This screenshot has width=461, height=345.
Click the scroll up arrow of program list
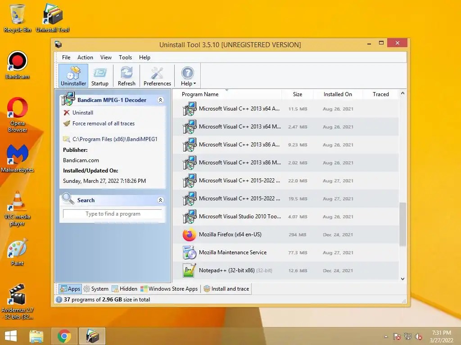click(402, 93)
